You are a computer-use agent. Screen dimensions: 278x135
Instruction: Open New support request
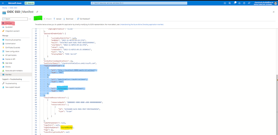point(13,87)
